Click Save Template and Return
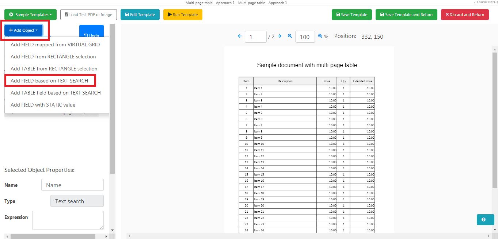 coord(406,15)
